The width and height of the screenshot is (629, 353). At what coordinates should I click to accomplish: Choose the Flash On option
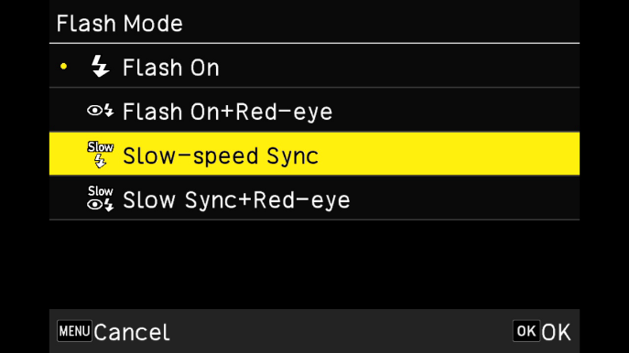click(x=315, y=66)
